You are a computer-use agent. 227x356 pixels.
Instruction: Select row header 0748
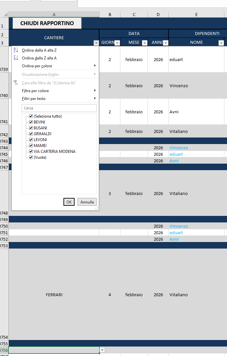click(x=4, y=193)
